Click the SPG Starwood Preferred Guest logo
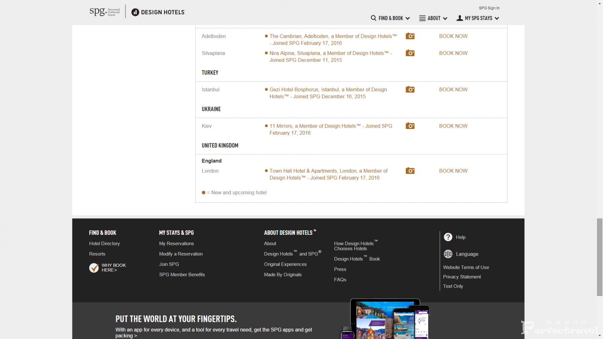 105,12
